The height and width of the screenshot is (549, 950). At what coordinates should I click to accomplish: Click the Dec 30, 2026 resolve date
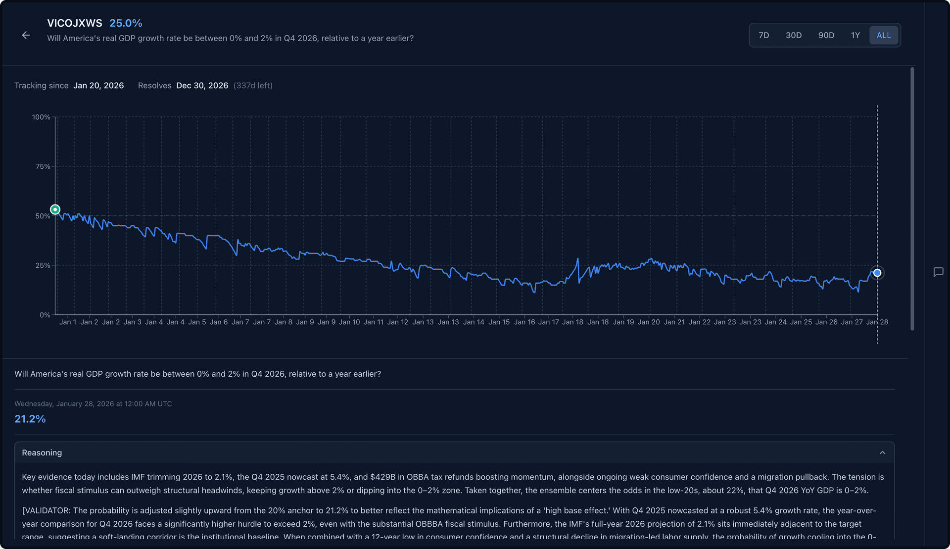click(202, 85)
